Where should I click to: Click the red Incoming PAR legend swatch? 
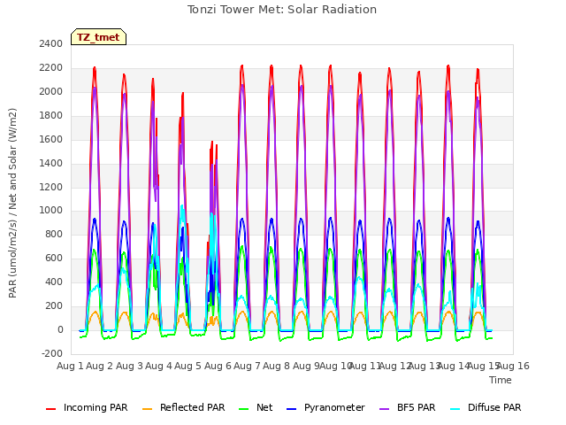pos(51,409)
